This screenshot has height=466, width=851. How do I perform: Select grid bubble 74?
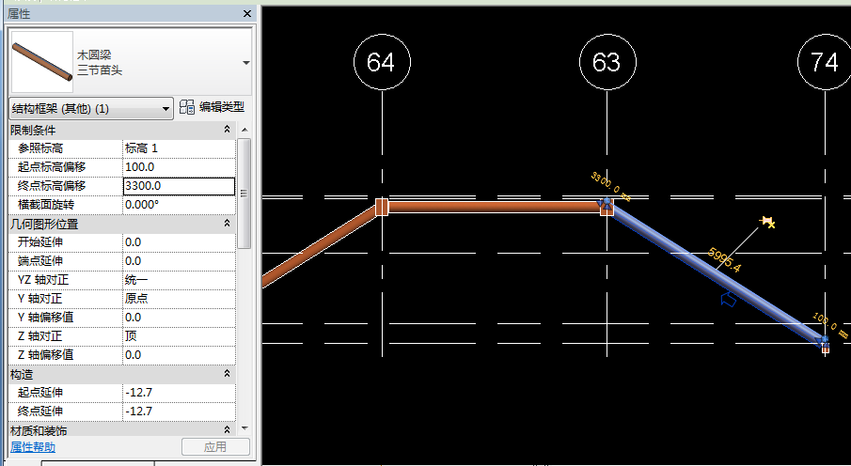click(825, 63)
